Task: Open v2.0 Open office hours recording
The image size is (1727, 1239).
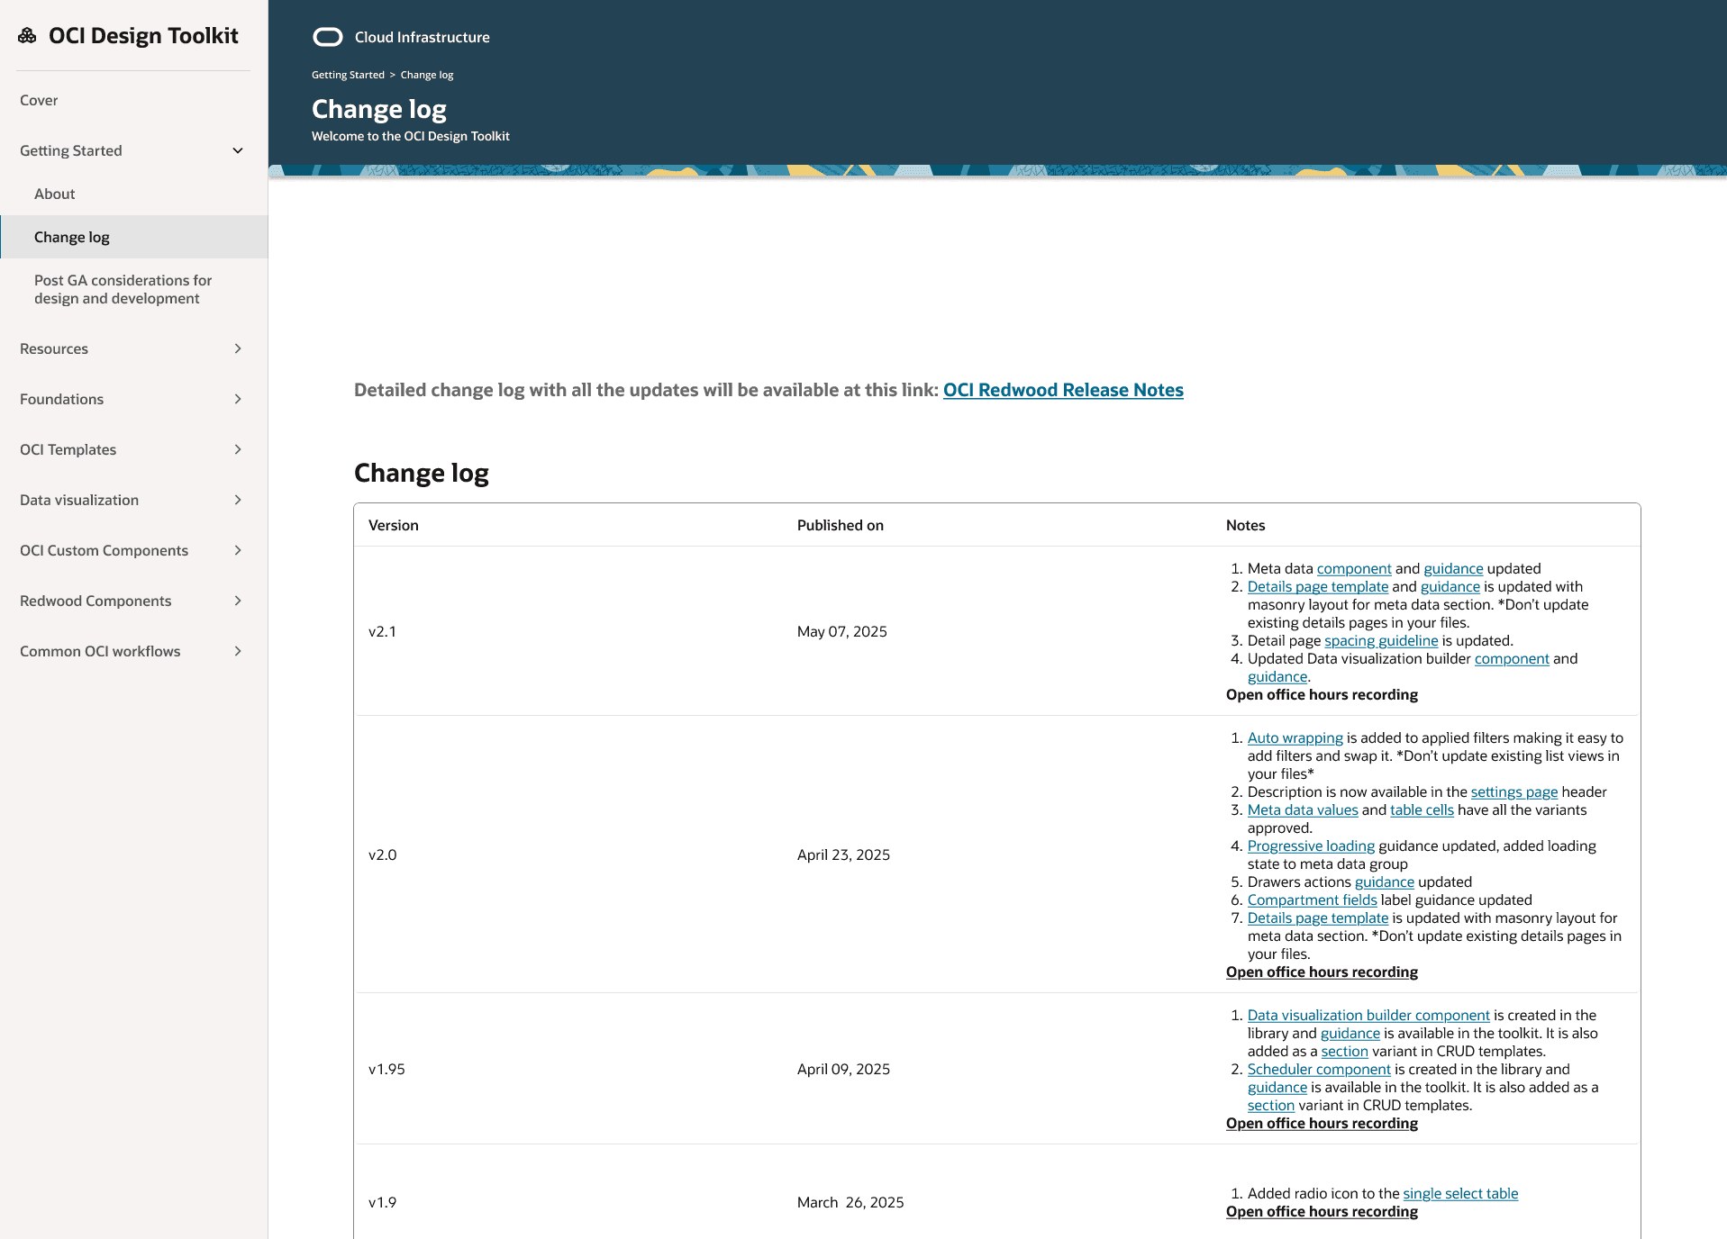Action: pyautogui.click(x=1322, y=972)
